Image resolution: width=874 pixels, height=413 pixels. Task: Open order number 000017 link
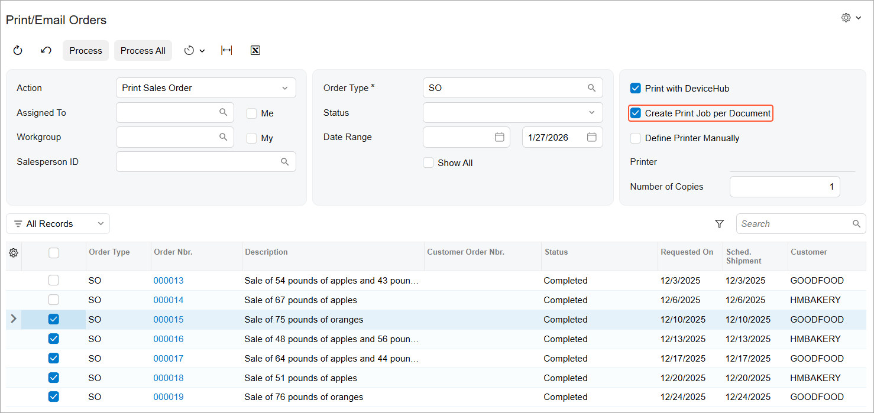coord(169,359)
